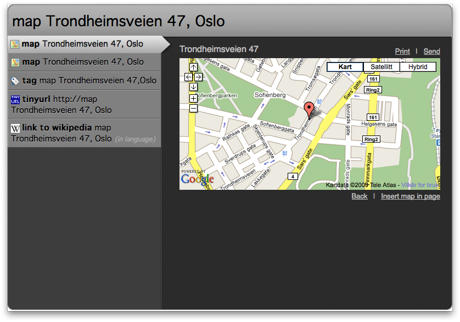Click the red location pin marker
The height and width of the screenshot is (322, 460).
tap(308, 109)
